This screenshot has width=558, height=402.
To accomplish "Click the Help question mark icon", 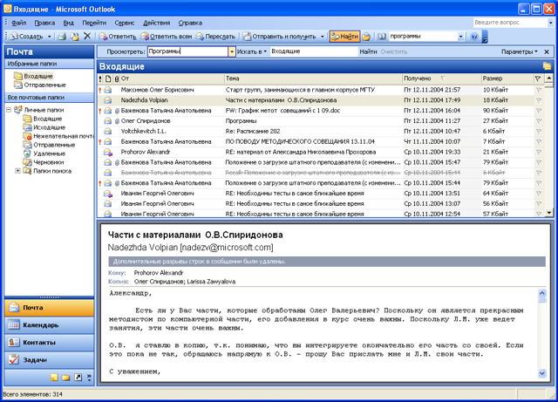I will [474, 37].
